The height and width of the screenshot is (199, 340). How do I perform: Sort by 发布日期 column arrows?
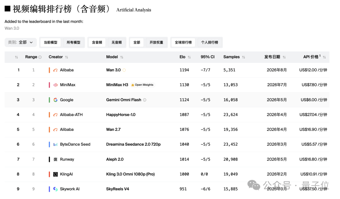click(x=284, y=57)
